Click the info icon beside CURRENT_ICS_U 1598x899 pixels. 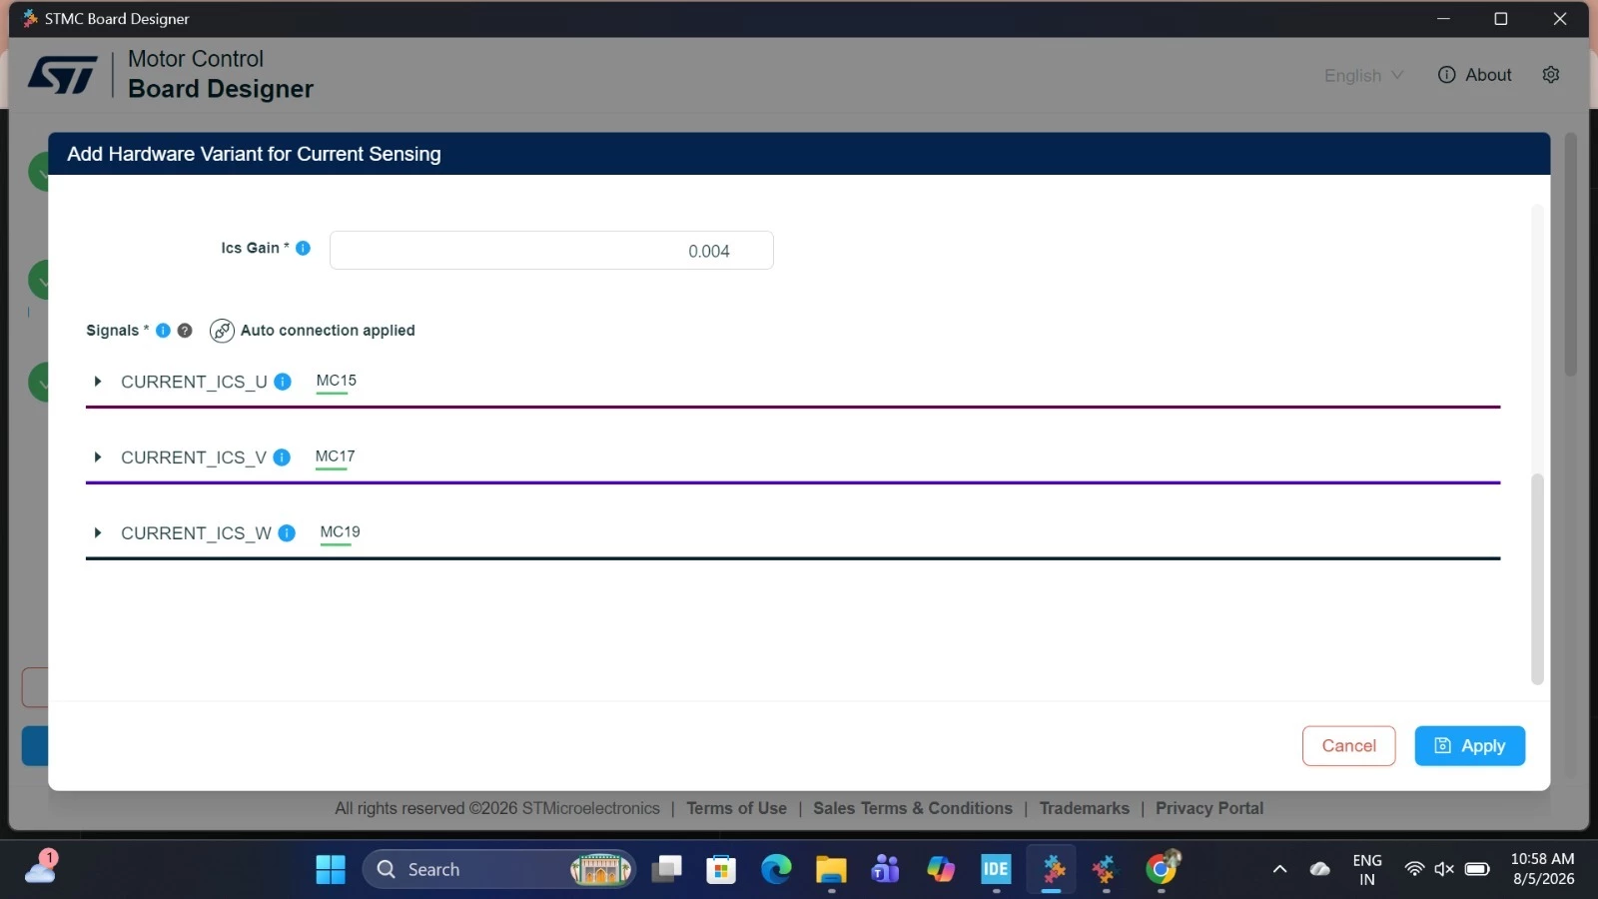pos(283,382)
